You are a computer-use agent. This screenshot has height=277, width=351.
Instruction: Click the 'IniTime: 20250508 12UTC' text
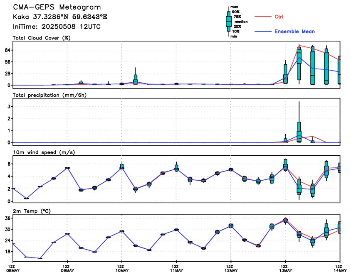pos(57,27)
